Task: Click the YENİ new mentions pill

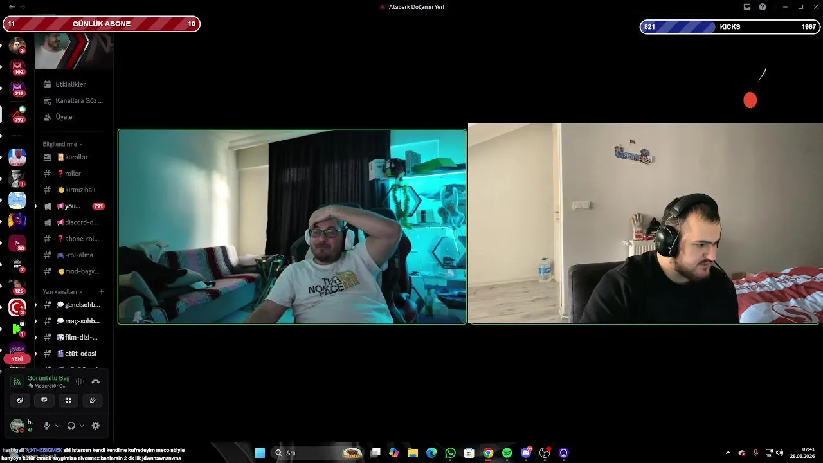Action: click(17, 359)
